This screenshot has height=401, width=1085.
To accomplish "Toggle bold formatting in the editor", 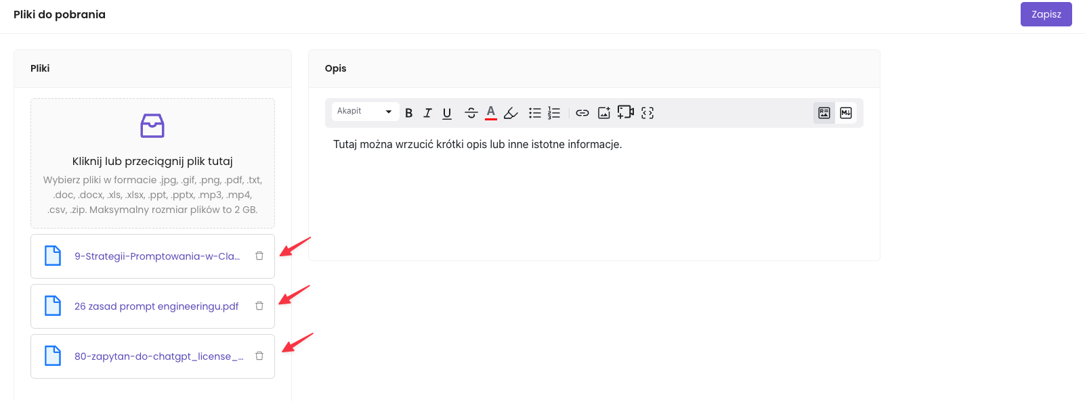I will click(408, 113).
